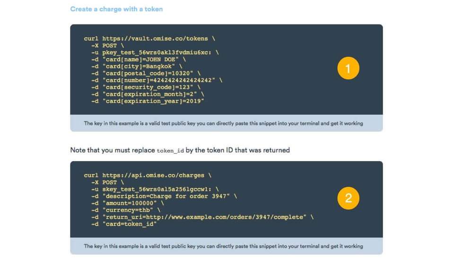Click the note under the charges code snippet
Viewport: 454px width, 261px height.
tap(223, 246)
